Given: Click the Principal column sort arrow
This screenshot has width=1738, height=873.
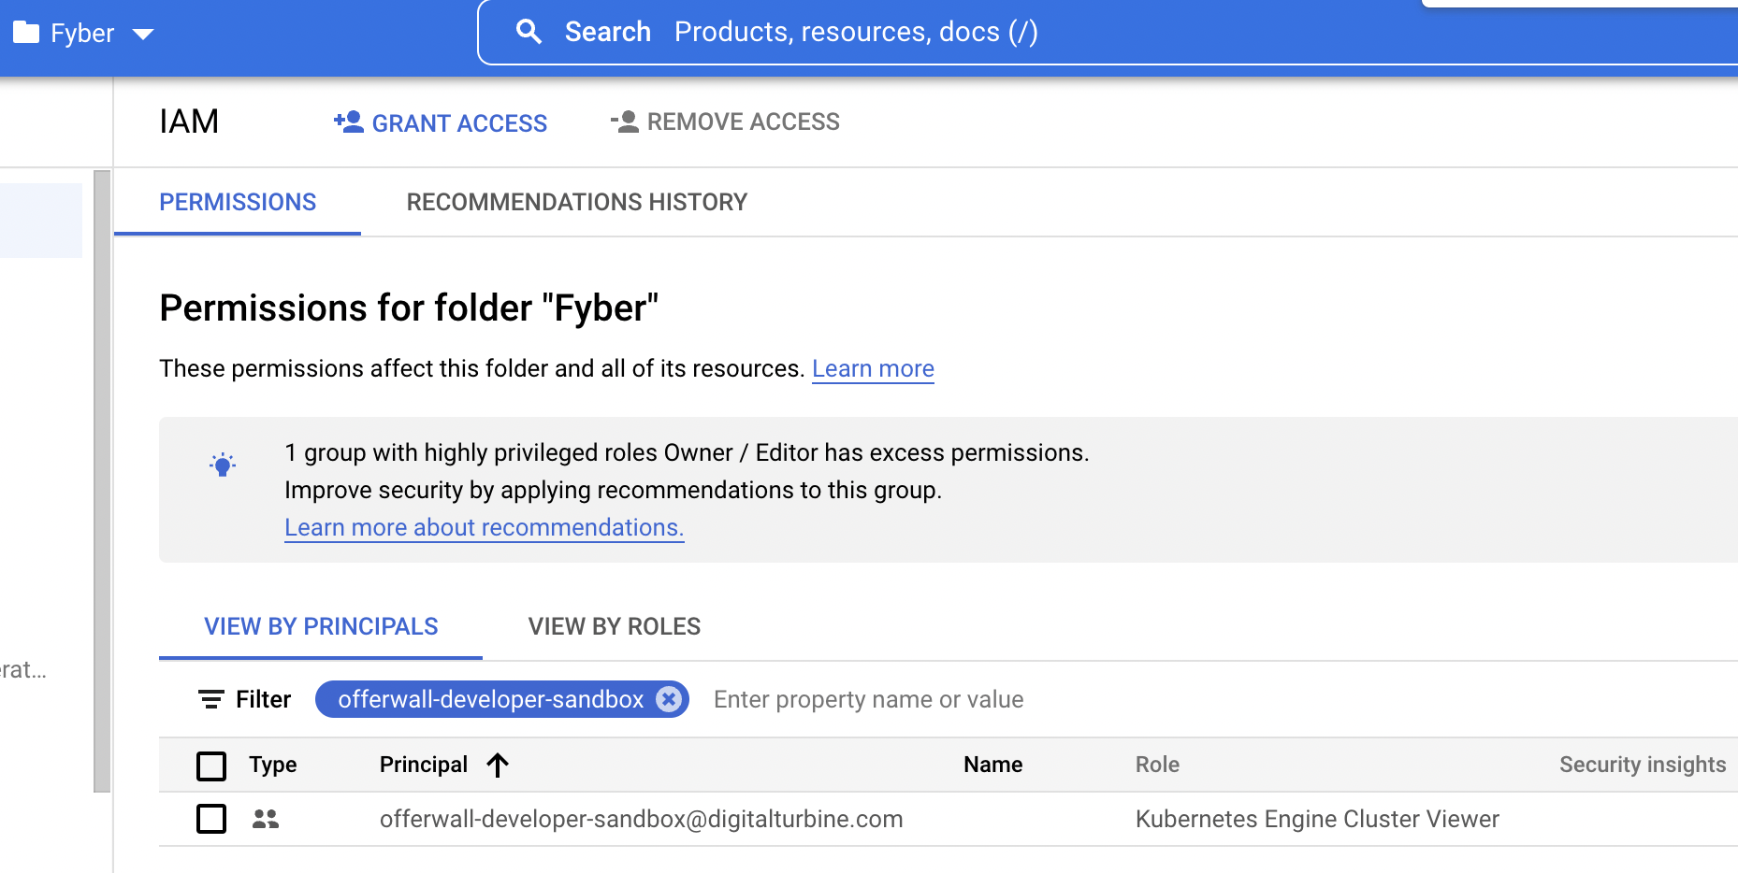Looking at the screenshot, I should 498,766.
